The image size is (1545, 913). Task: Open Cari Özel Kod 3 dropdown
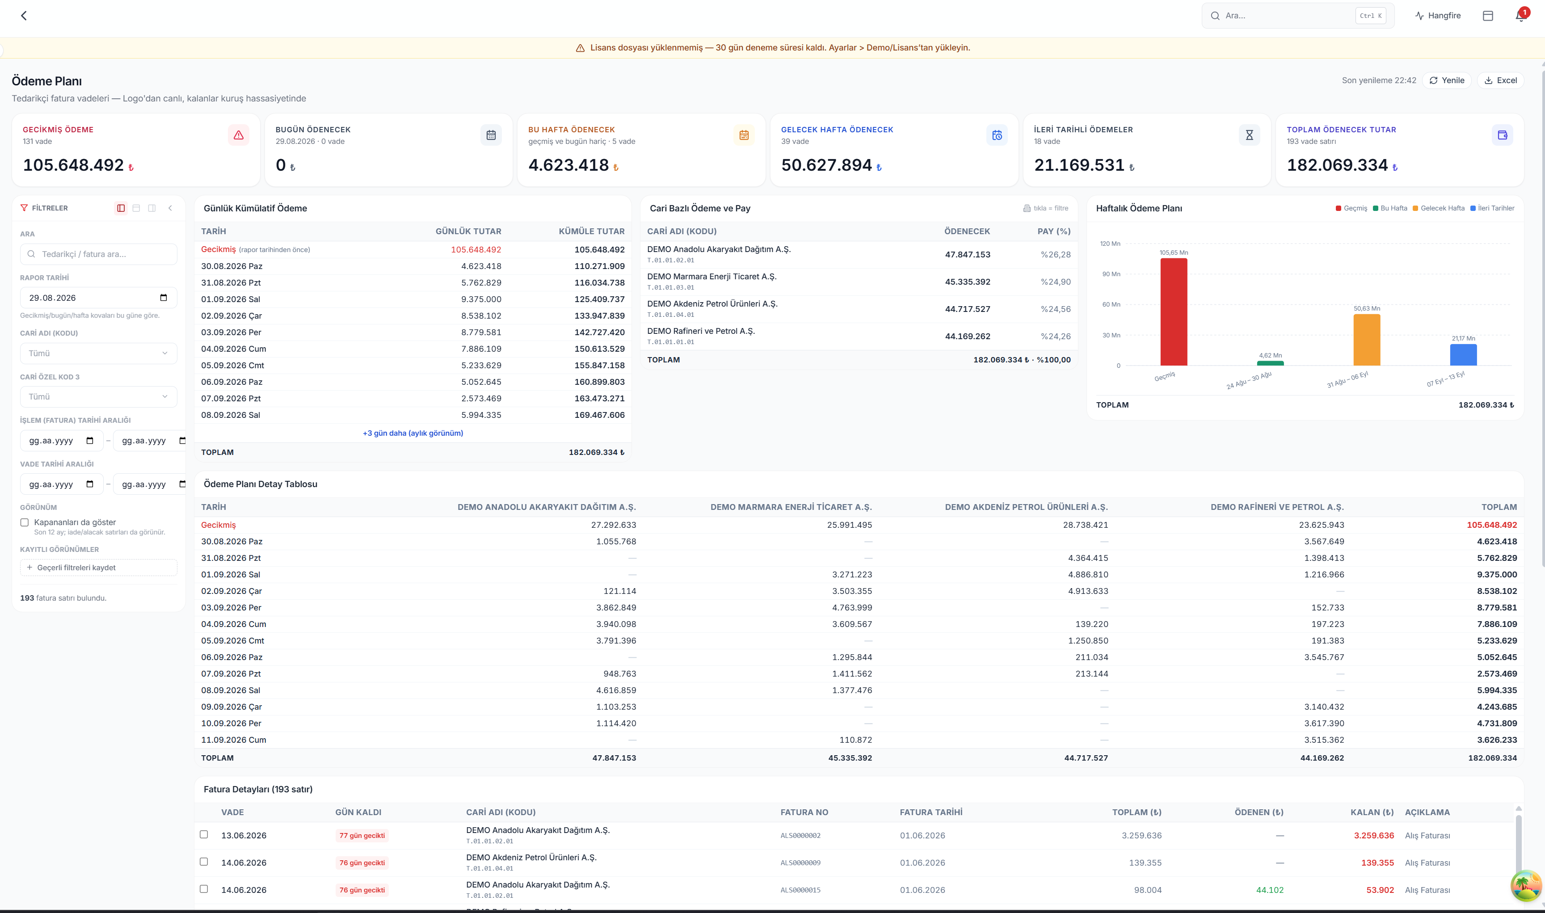98,397
